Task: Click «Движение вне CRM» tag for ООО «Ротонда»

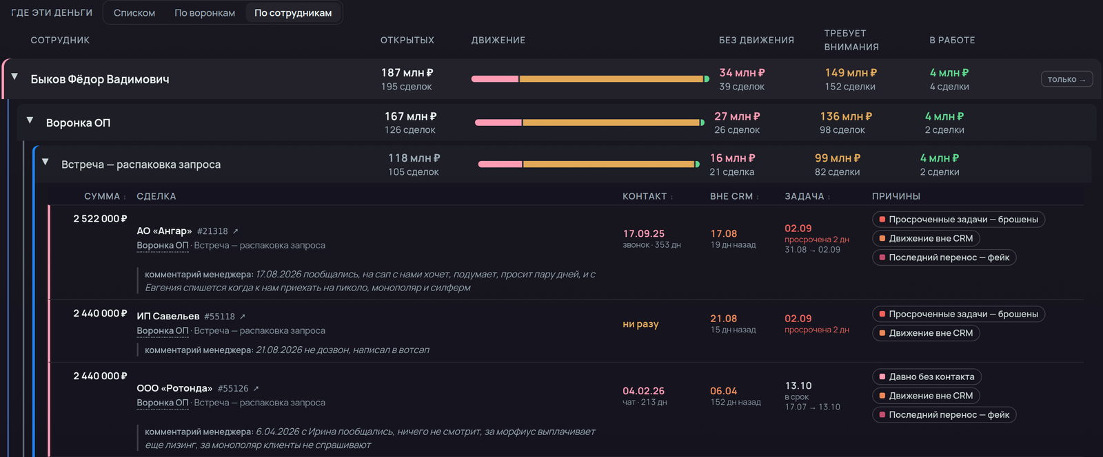Action: (926, 396)
